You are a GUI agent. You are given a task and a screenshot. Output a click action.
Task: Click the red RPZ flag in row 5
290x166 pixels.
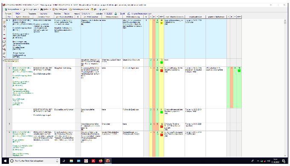pos(162,127)
